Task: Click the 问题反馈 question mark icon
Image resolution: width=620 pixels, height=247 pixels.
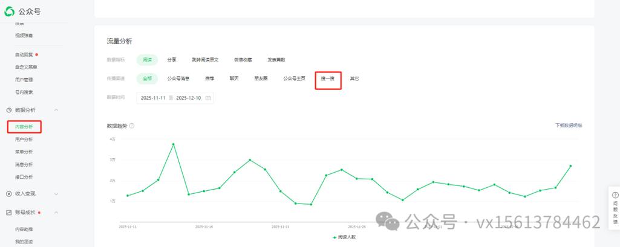Action: point(615,195)
